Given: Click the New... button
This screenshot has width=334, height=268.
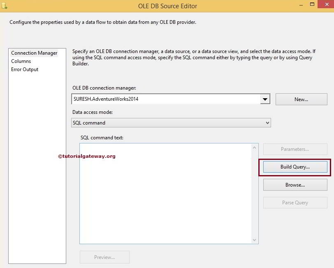Looking at the screenshot, I should tap(301, 99).
